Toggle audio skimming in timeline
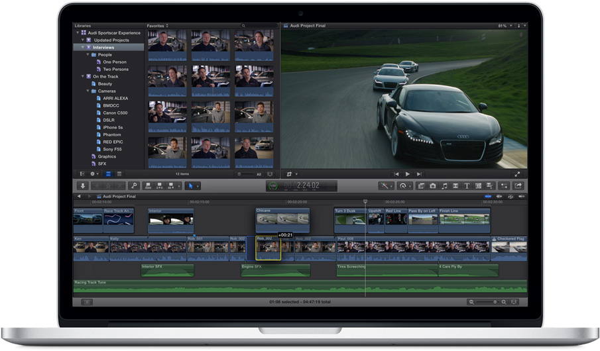Image resolution: width=600 pixels, height=351 pixels. coord(499,197)
